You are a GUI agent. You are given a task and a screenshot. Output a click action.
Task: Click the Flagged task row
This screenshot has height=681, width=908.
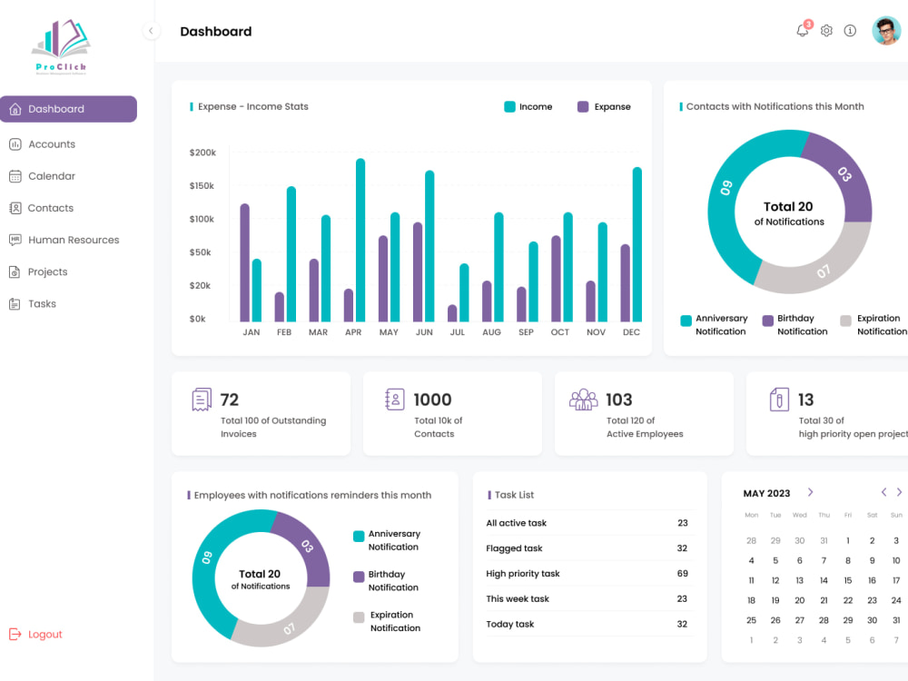tap(589, 548)
